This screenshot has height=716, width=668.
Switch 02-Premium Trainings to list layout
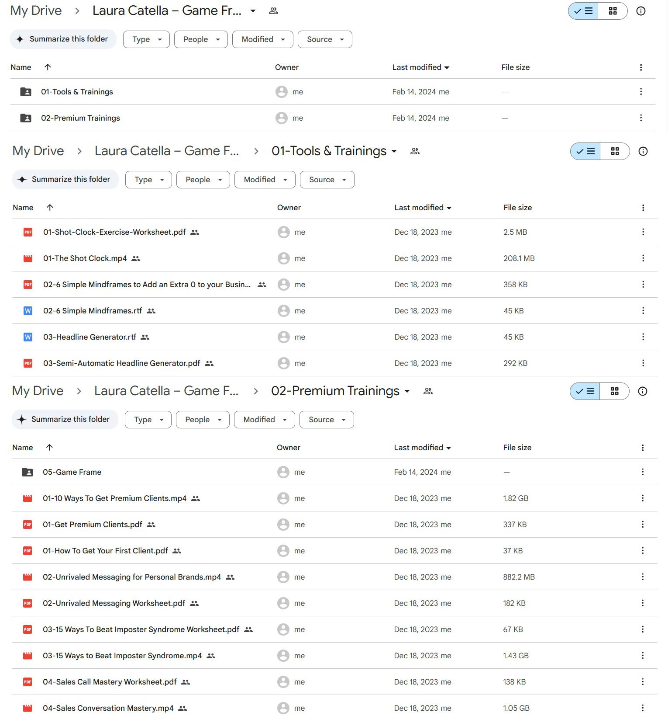pos(585,391)
